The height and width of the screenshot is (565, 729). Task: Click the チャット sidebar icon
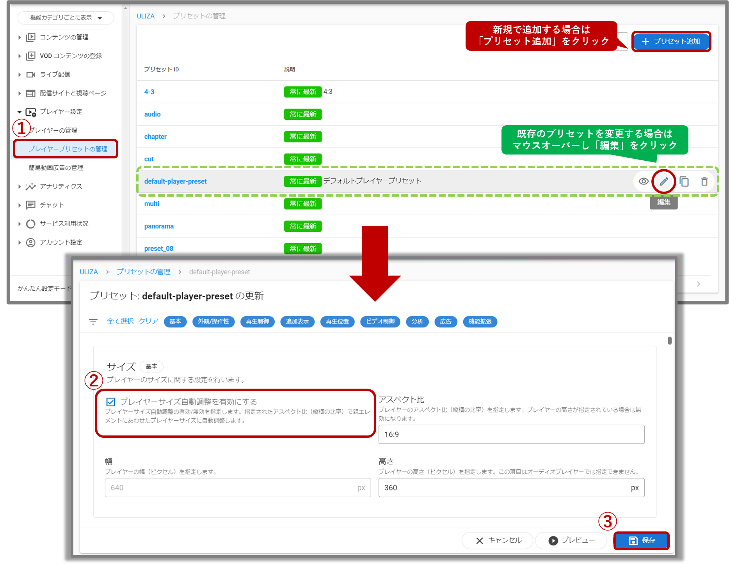pyautogui.click(x=31, y=205)
